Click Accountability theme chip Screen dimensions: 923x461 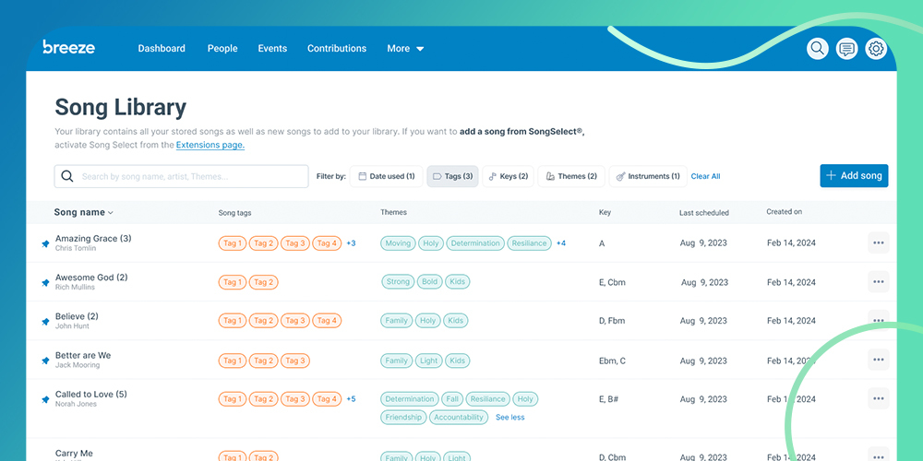pyautogui.click(x=459, y=417)
